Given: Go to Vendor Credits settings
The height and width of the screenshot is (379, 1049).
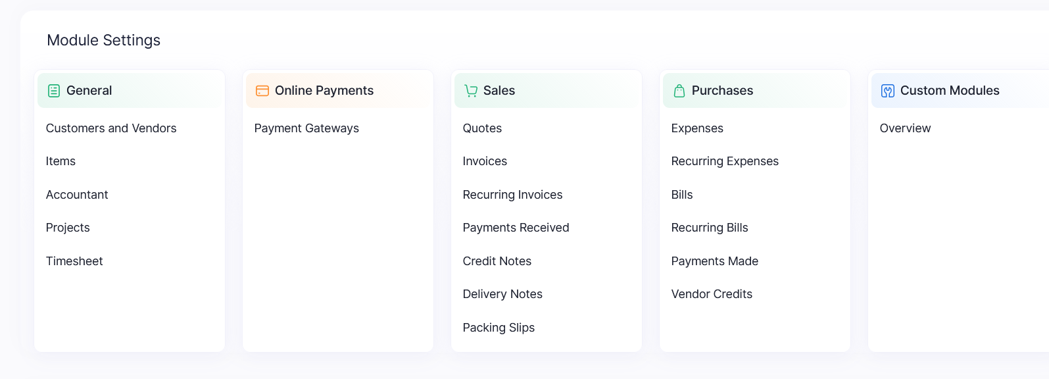Looking at the screenshot, I should pyautogui.click(x=712, y=294).
